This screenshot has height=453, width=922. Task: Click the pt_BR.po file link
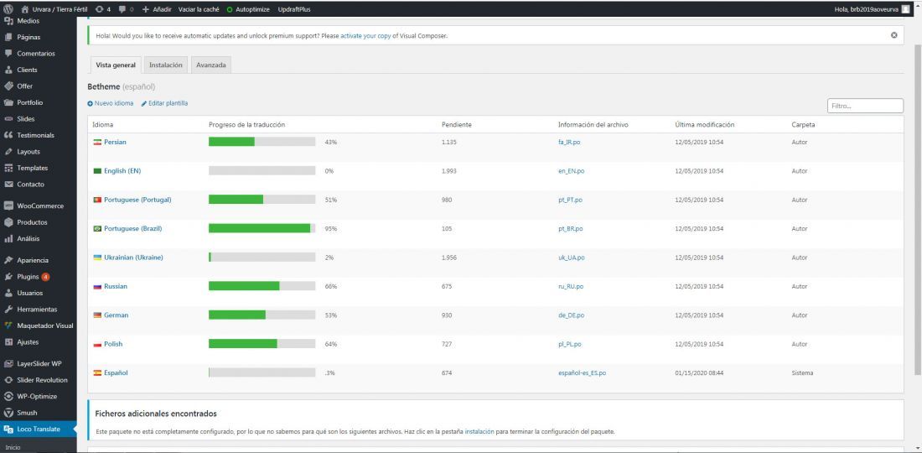[570, 229]
